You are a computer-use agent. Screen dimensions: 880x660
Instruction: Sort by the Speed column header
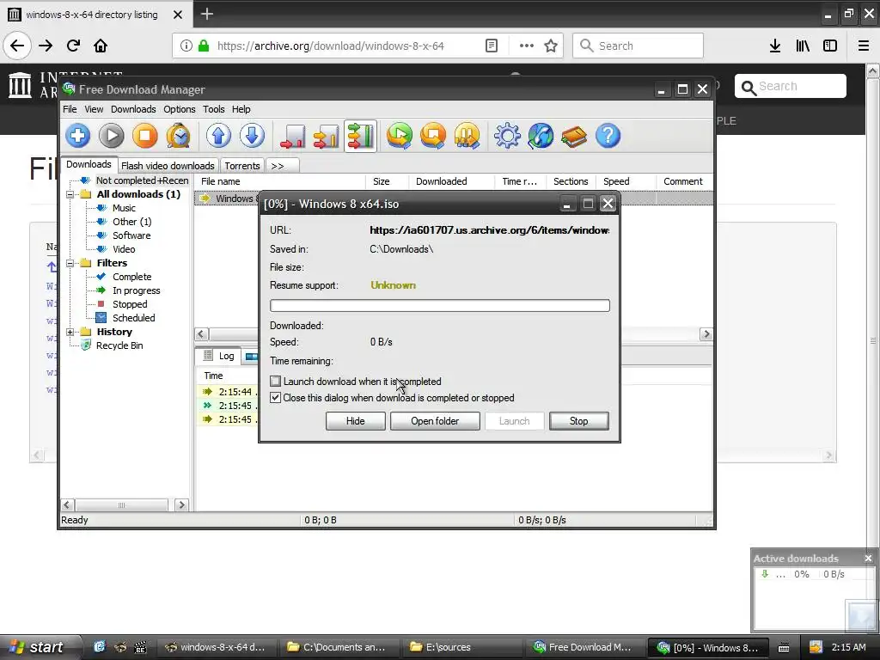point(626,181)
